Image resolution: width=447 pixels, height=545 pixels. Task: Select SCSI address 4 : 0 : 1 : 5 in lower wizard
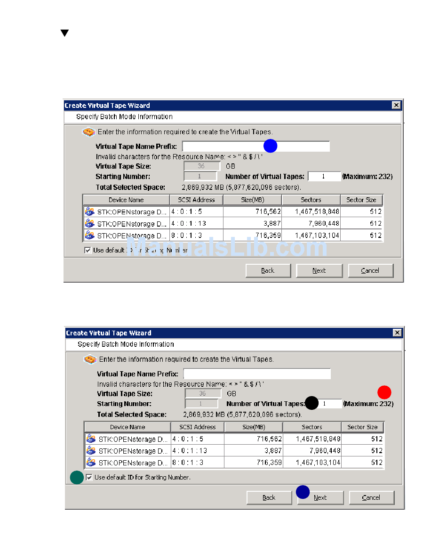[188, 439]
